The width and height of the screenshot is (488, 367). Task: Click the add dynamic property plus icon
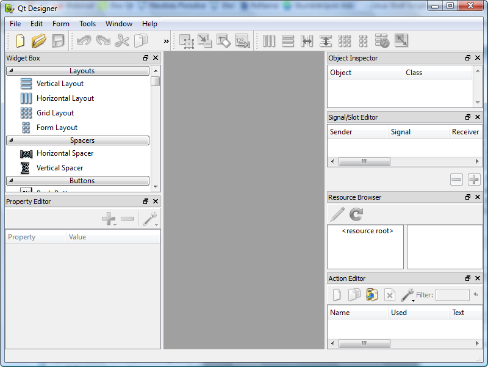pyautogui.click(x=109, y=219)
